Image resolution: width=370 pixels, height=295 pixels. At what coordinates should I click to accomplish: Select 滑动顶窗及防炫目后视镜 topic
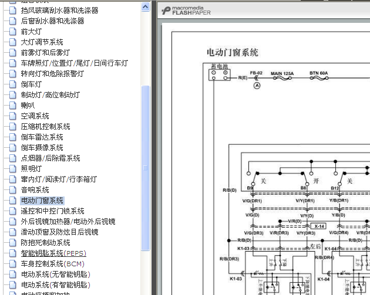coord(59,232)
